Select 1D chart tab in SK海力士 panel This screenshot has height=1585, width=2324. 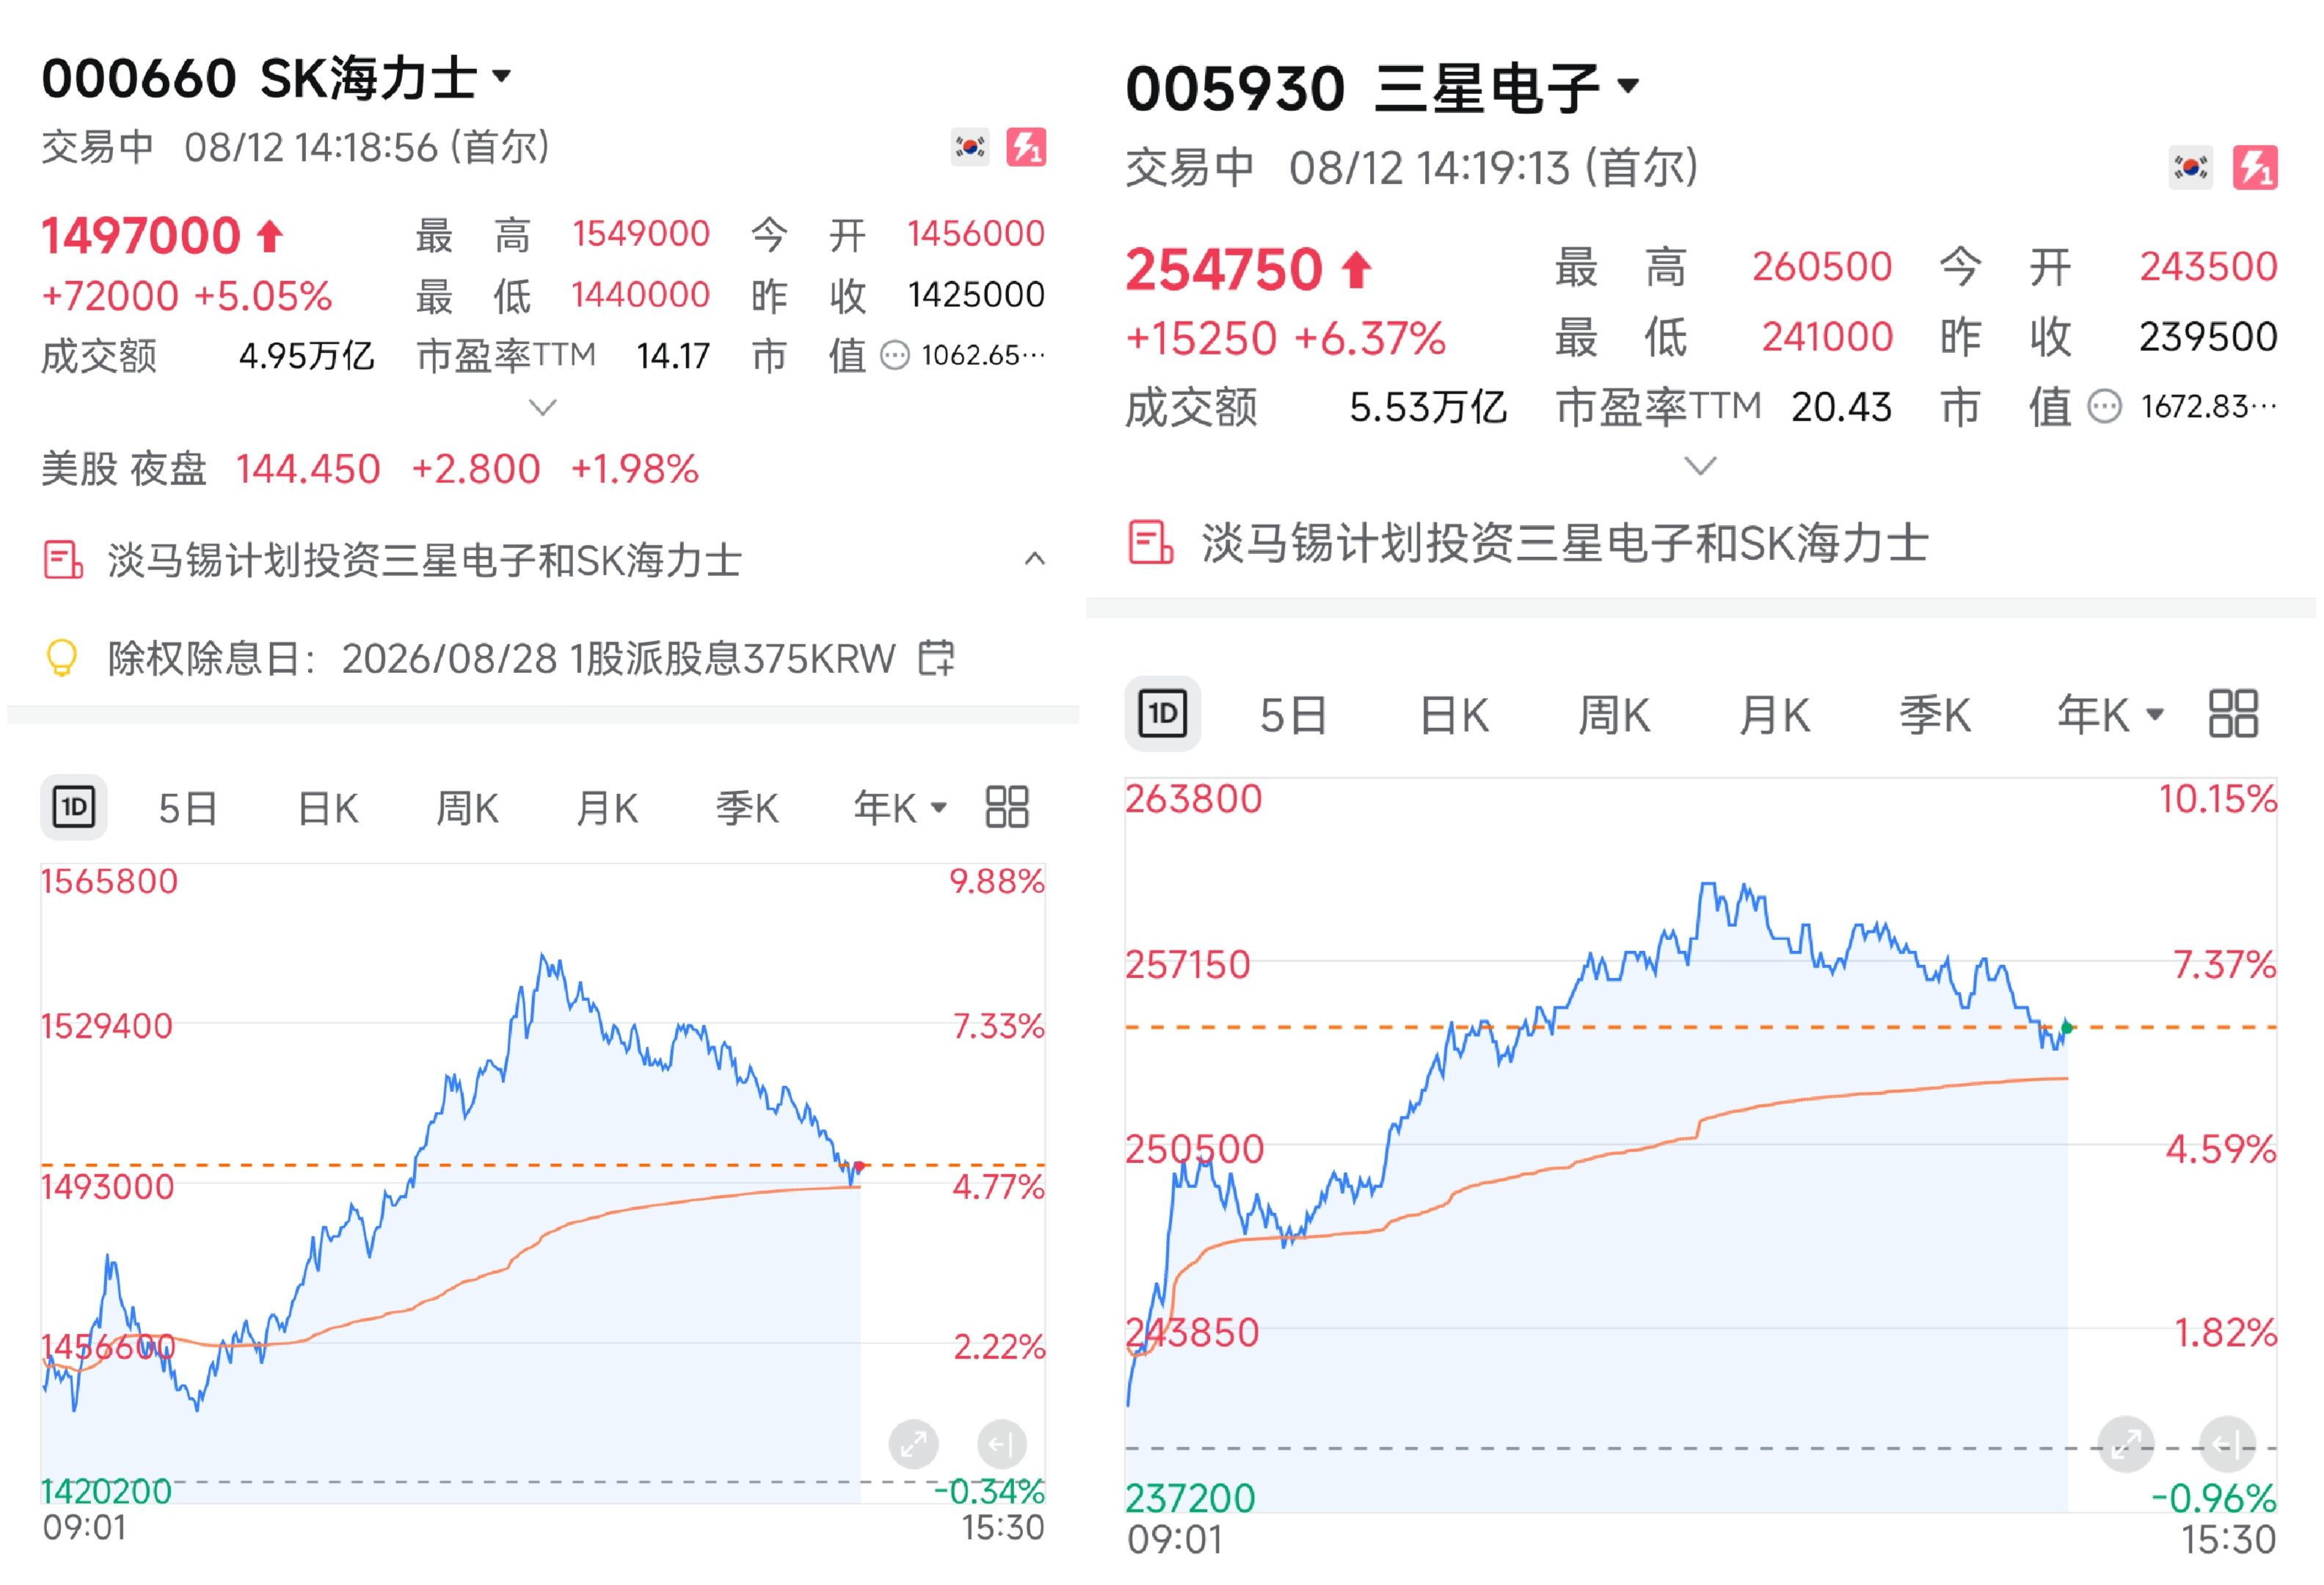(x=74, y=807)
